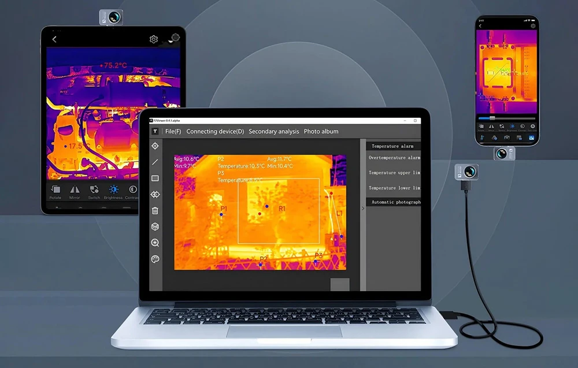Viewport: 578px width, 368px height.
Task: Tap the color palette circles icon on phone
Action: (494, 137)
